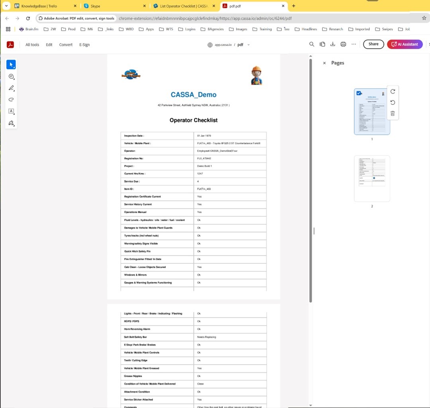Switch to the KnowledgeBase Trello tab
Image resolution: width=430 pixels, height=408 pixels.
[x=45, y=6]
